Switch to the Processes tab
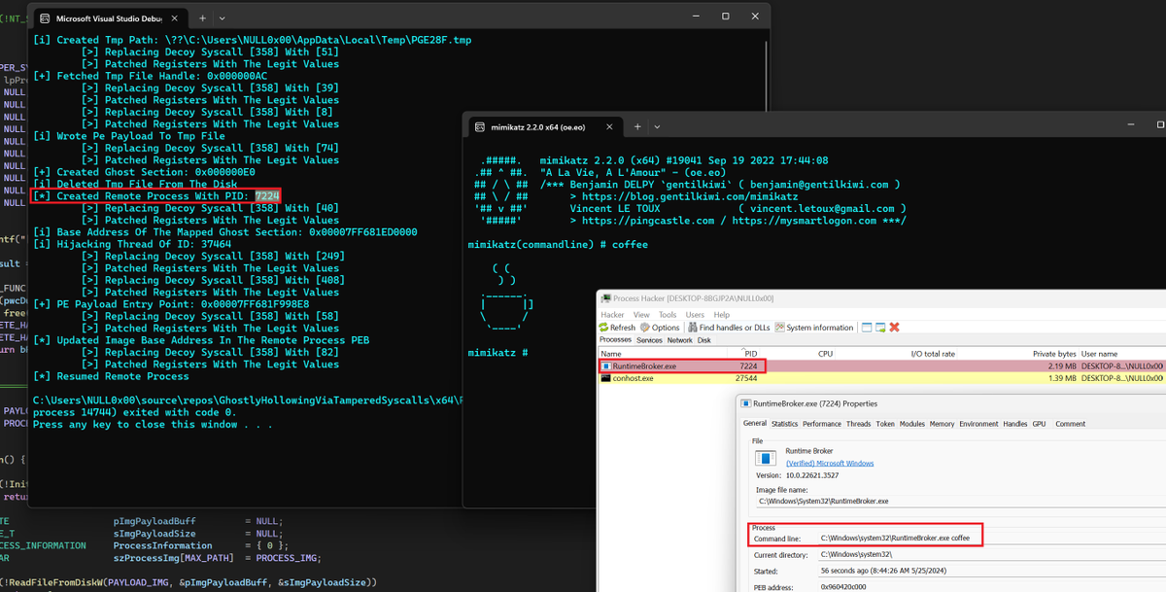Viewport: 1166px width, 592px height. pos(616,340)
